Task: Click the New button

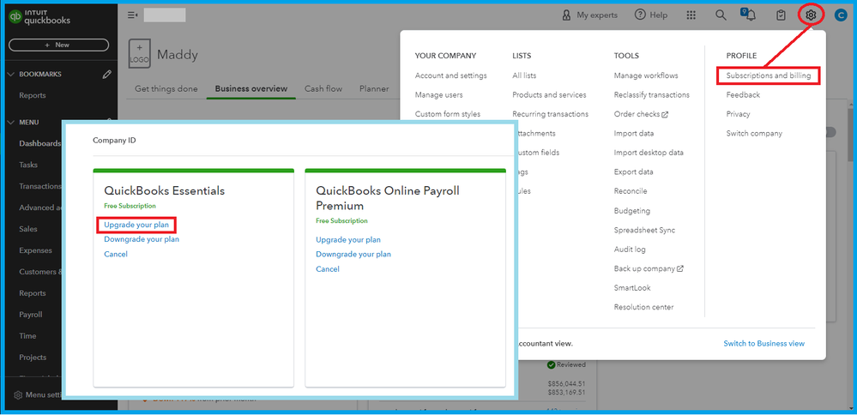Action: click(58, 45)
